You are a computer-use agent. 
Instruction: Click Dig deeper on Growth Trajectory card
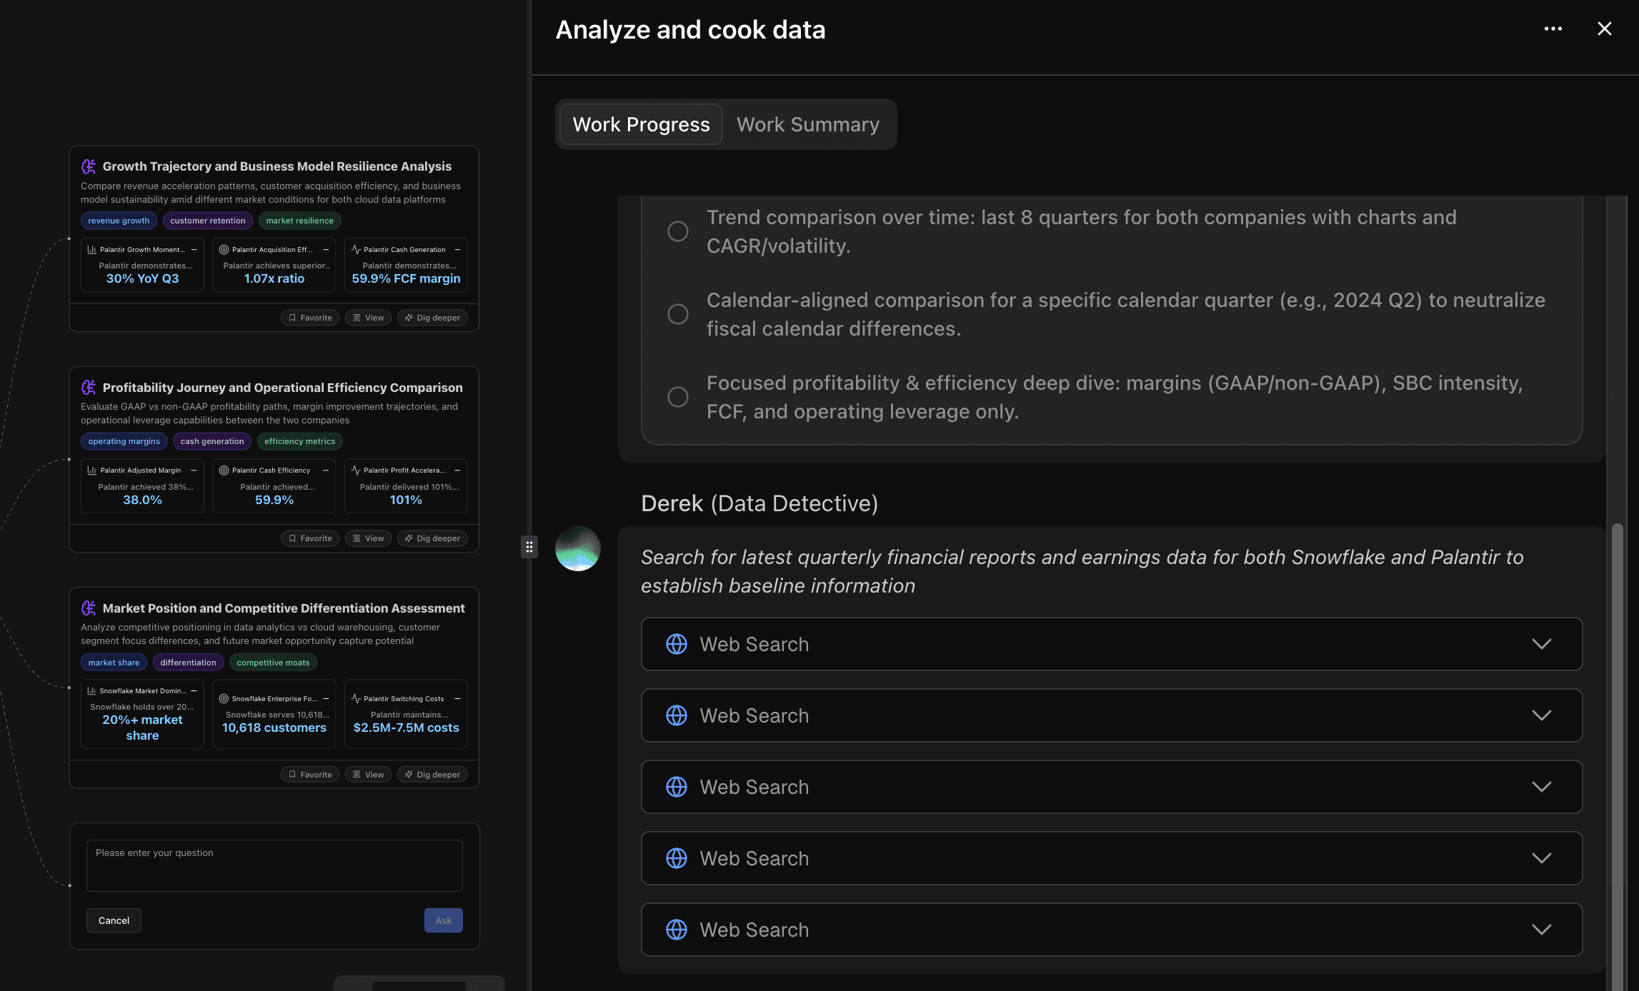click(x=432, y=318)
